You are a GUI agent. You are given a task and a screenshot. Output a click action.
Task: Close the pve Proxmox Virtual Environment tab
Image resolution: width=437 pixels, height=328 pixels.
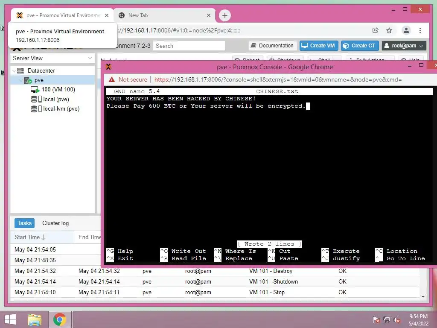[x=106, y=15]
